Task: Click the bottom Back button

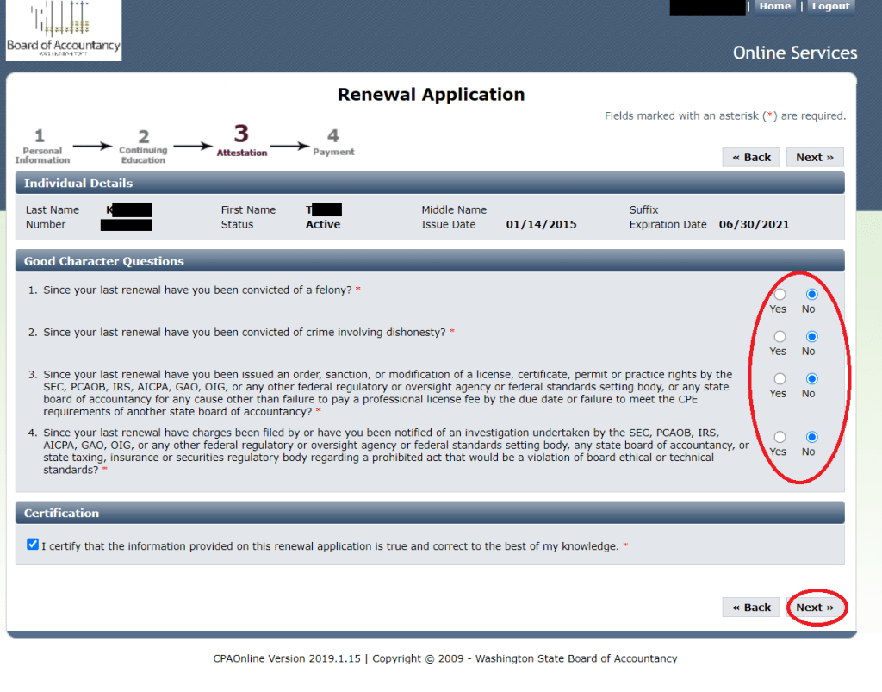Action: click(x=751, y=608)
